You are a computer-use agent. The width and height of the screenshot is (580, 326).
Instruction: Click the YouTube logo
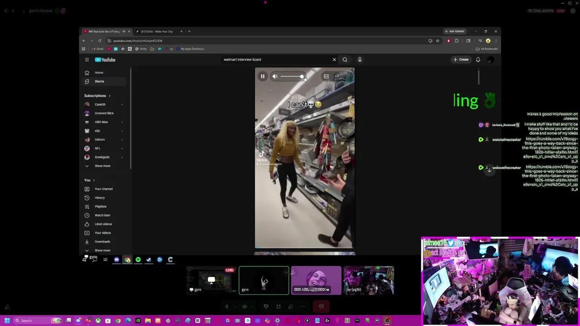tap(105, 59)
